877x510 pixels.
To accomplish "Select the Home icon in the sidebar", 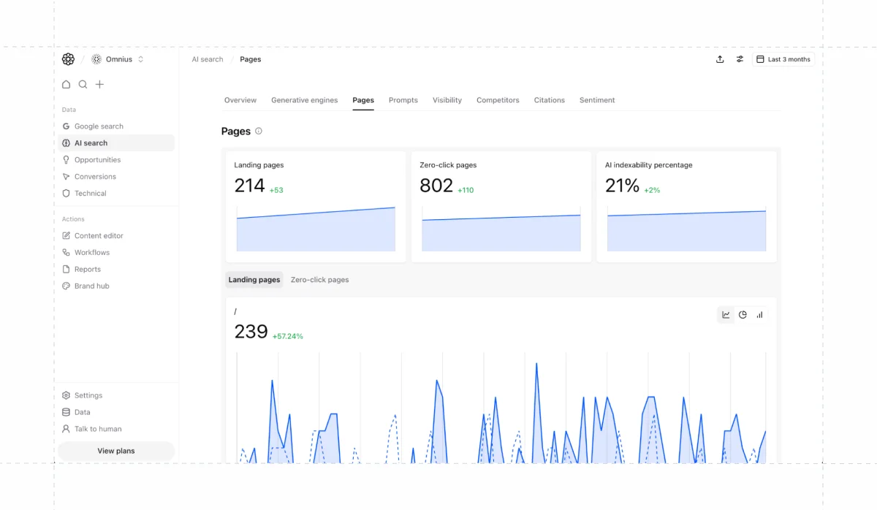I will point(67,84).
